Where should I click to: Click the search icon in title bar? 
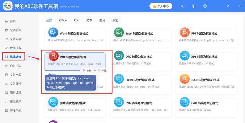[x=182, y=6]
